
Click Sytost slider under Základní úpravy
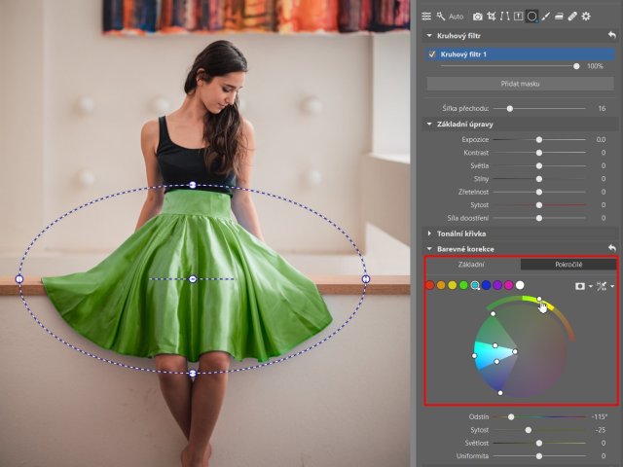click(x=538, y=205)
